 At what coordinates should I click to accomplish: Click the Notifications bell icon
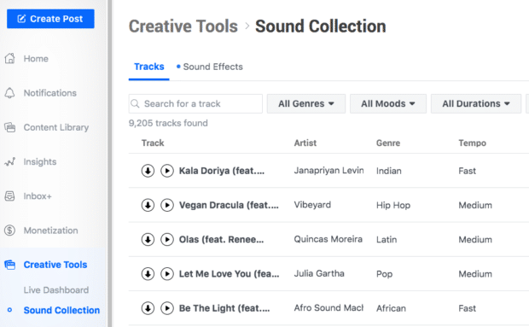9,93
